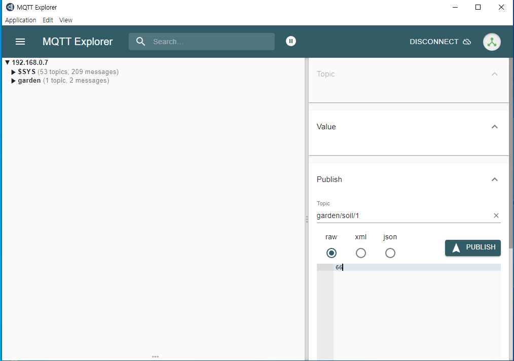
Task: Pause topic updates with the pause button
Action: [291, 41]
